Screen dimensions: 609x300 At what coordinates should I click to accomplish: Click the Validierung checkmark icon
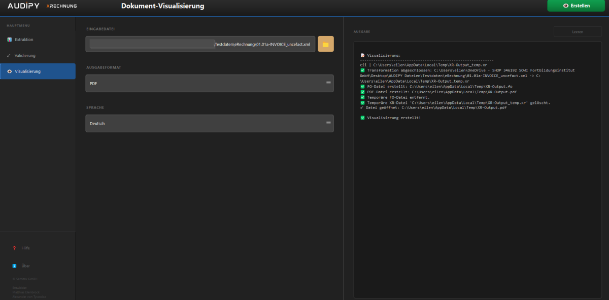tap(9, 55)
